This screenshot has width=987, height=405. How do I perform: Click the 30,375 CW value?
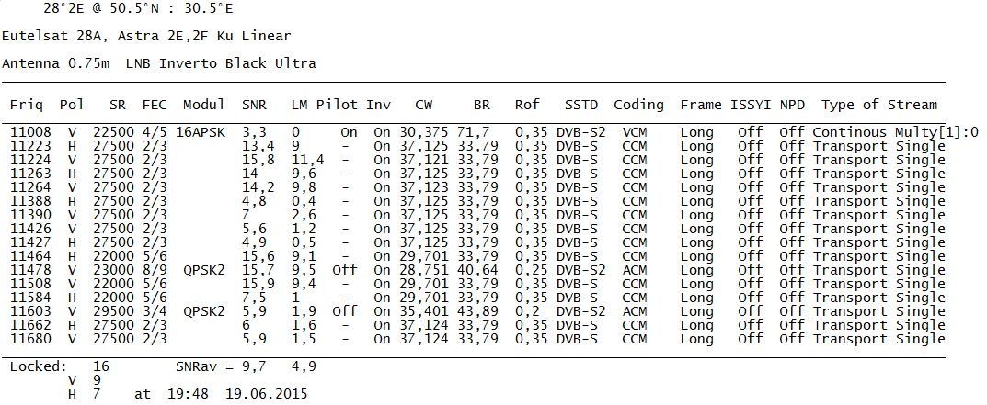pos(424,132)
